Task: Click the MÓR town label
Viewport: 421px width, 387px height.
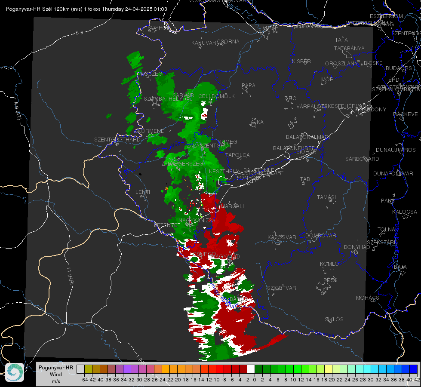Action: [328, 80]
